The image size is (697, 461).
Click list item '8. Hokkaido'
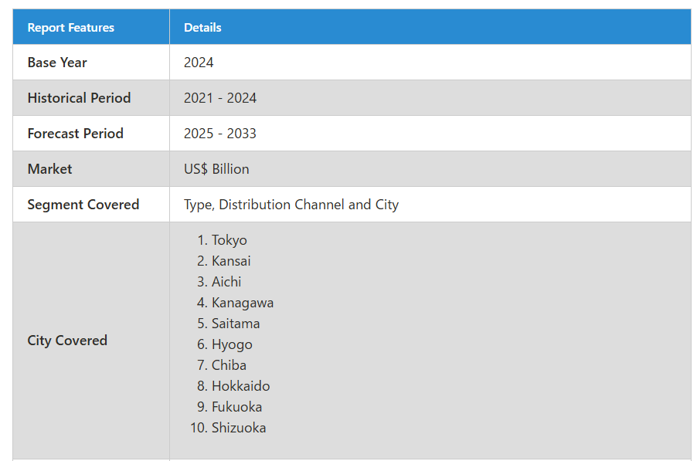click(233, 386)
